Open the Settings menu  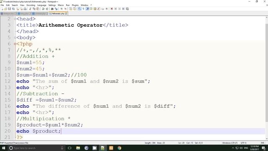[52, 5]
